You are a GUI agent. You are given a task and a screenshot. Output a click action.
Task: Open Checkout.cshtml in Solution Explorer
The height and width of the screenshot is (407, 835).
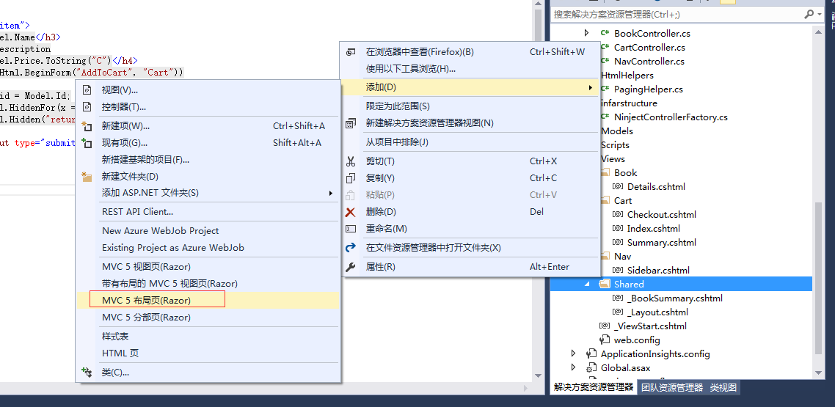(661, 214)
